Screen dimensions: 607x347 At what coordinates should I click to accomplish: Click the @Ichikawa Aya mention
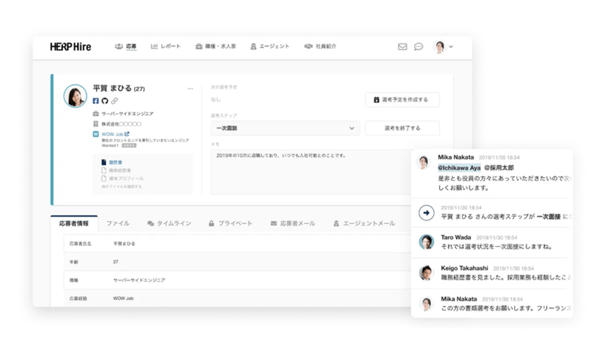pos(459,168)
